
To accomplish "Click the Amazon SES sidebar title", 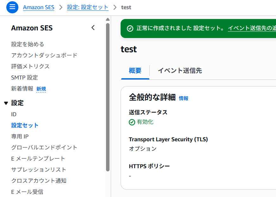I will (32, 28).
